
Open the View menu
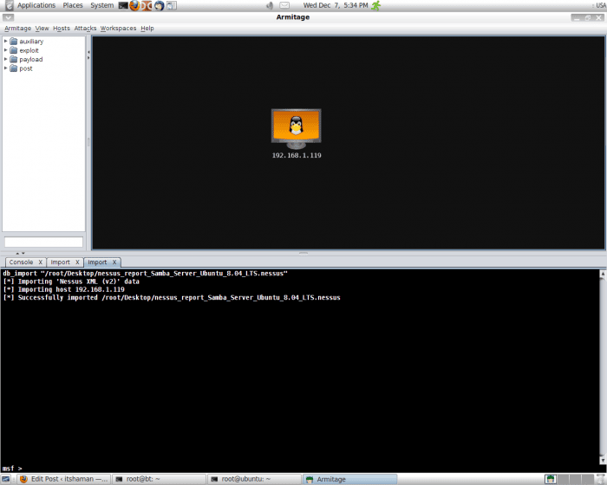[x=42, y=29]
